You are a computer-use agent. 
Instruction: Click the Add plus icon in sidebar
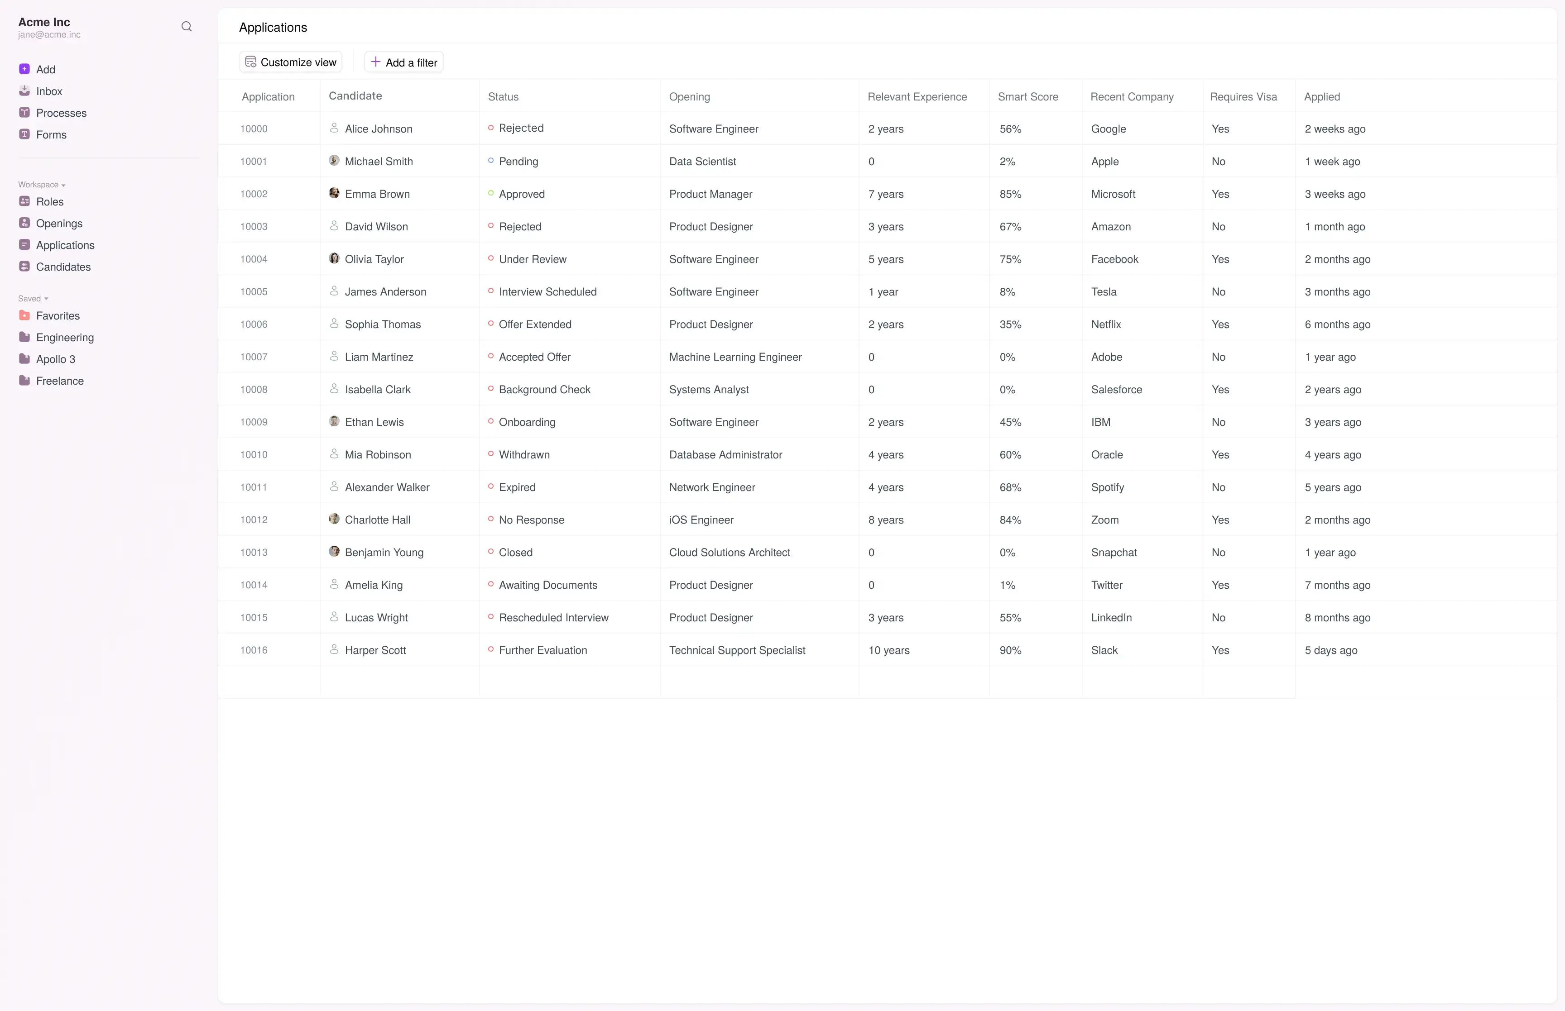click(24, 69)
